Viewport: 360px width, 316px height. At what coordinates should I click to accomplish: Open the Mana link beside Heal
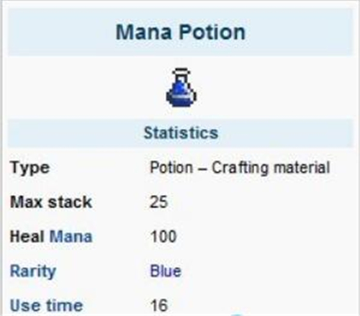tap(71, 236)
